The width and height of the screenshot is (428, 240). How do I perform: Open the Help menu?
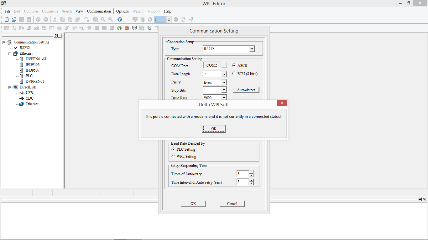(x=168, y=11)
